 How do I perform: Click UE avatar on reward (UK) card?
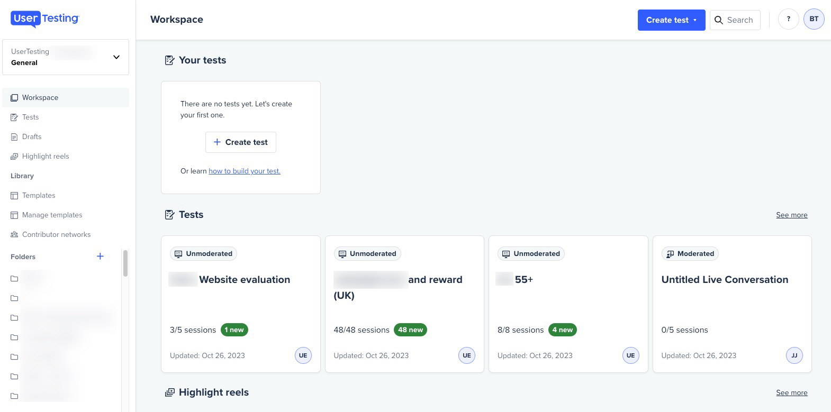[x=467, y=355]
